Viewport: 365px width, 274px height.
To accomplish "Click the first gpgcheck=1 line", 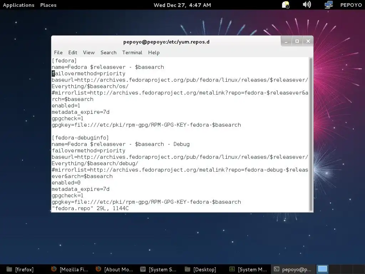I will (67, 118).
